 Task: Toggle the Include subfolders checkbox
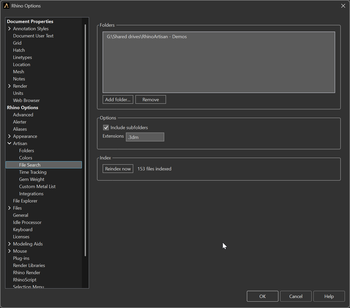point(106,128)
